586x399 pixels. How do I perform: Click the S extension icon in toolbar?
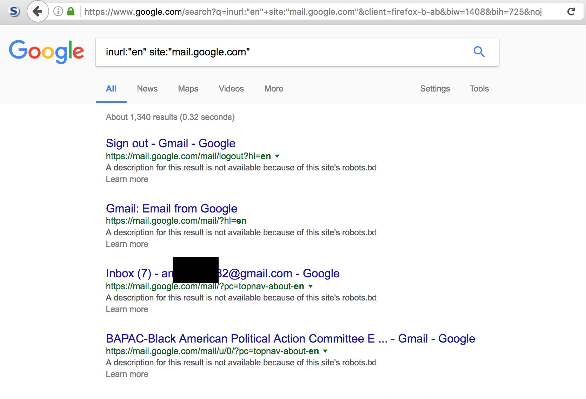pos(14,12)
